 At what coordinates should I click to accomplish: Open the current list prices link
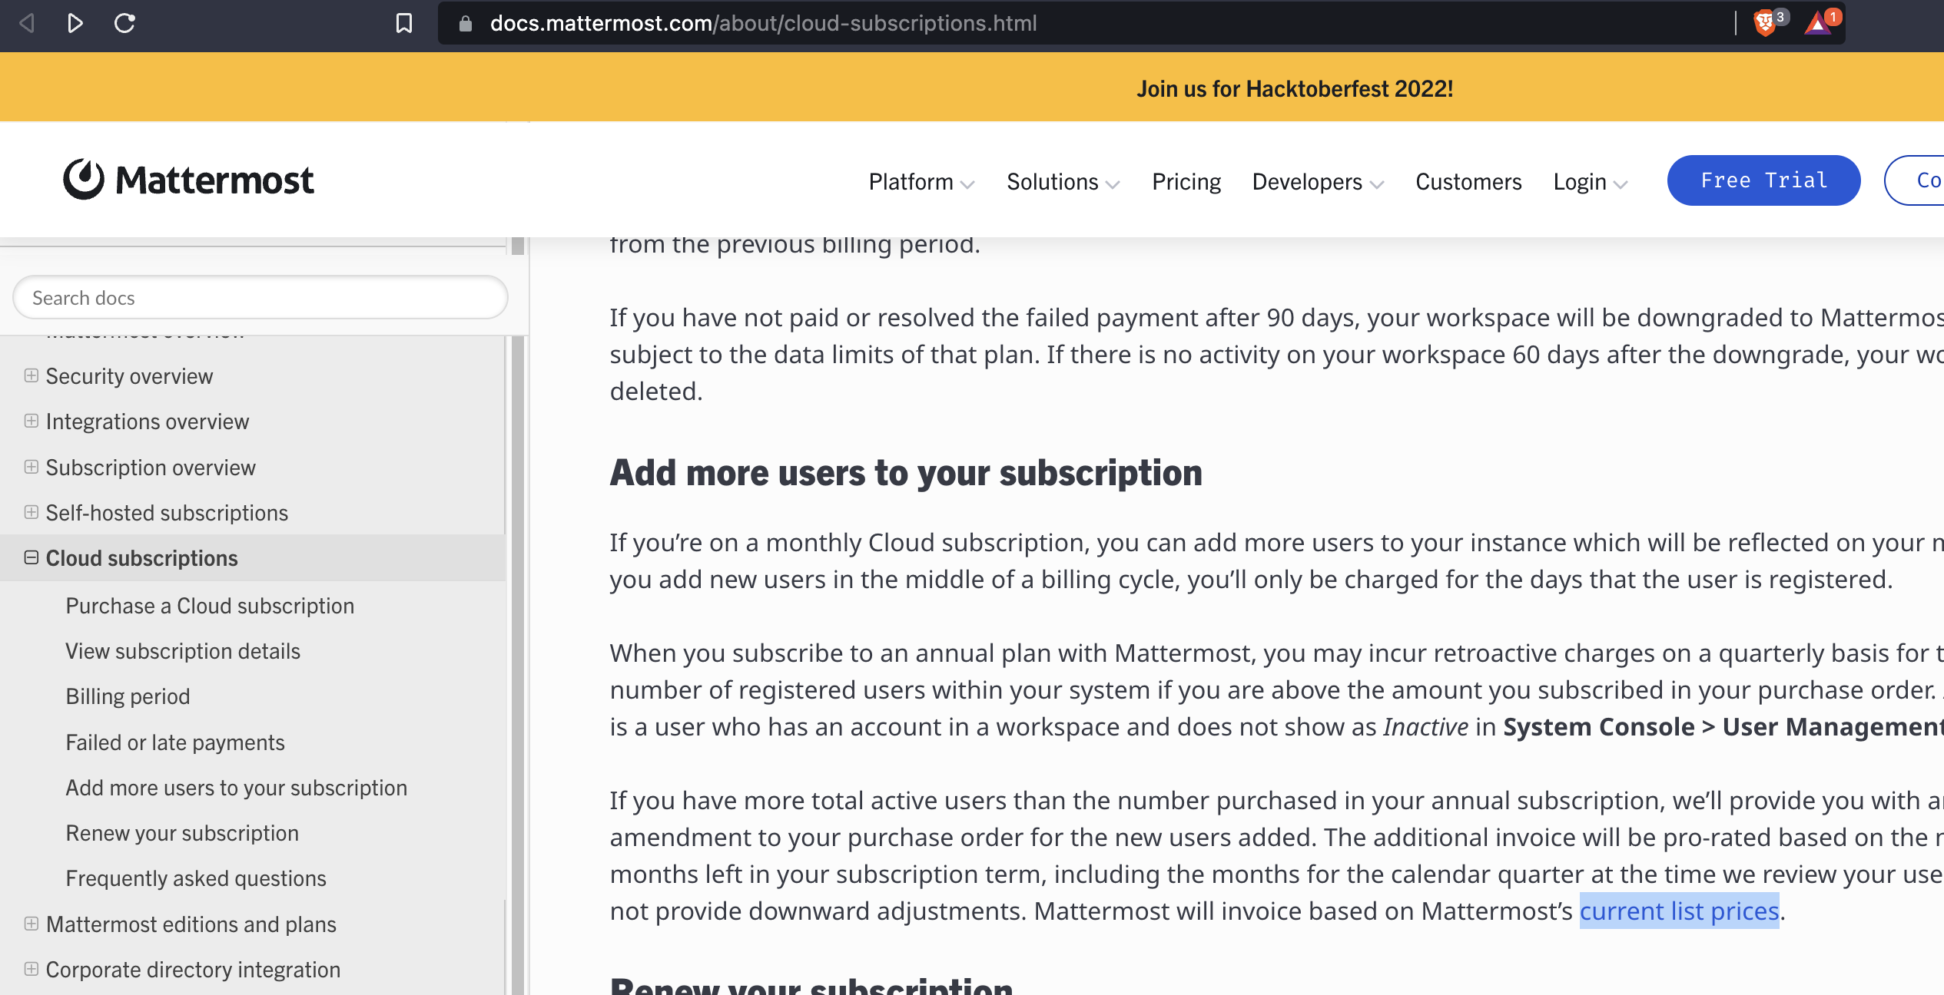1680,911
